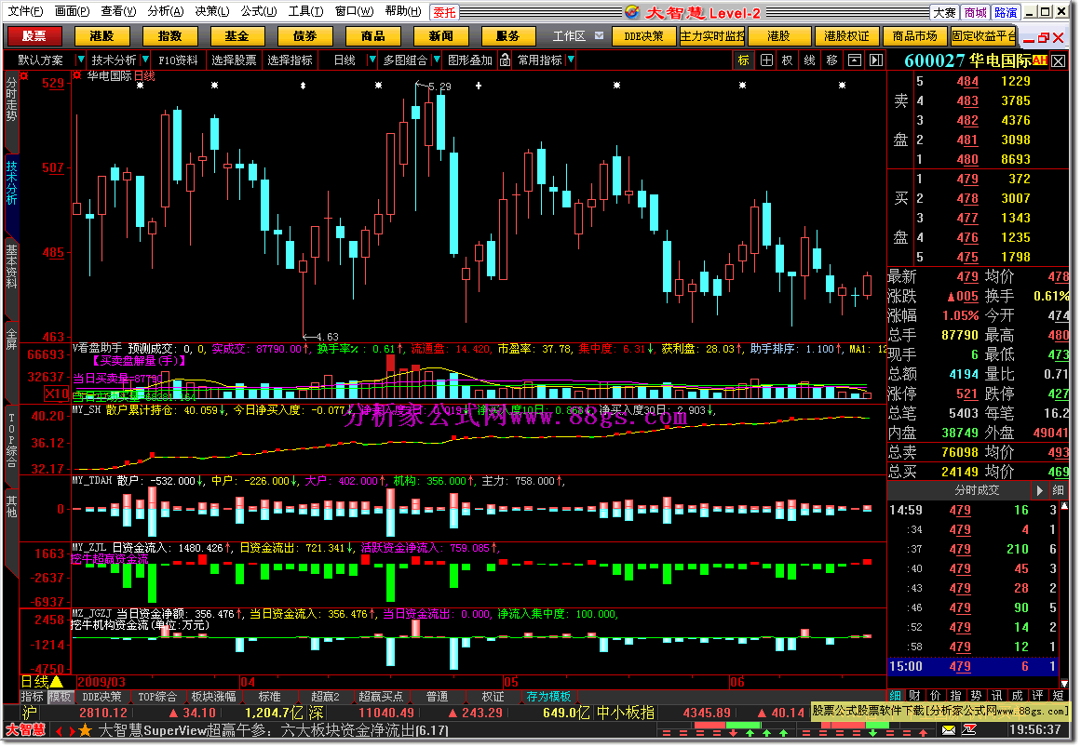
Task: Expand the 日线 period dropdown arrow
Action: (x=372, y=60)
